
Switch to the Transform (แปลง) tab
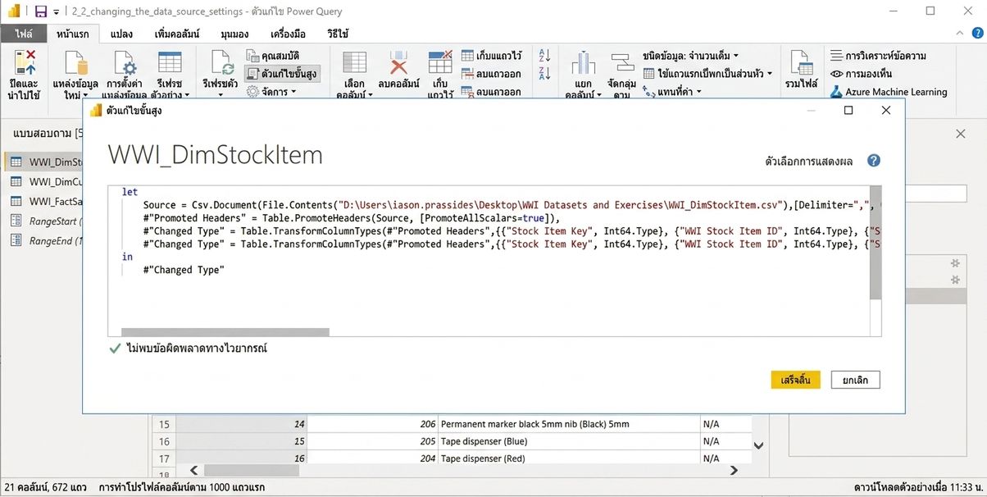click(121, 34)
